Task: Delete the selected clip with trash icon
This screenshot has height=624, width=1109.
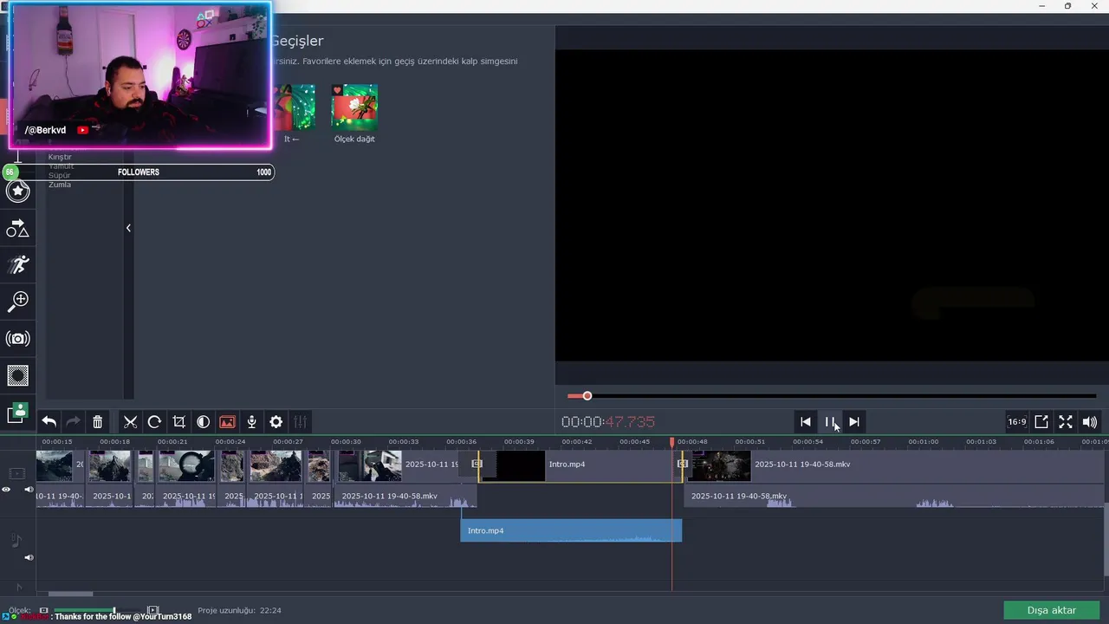Action: (x=98, y=422)
